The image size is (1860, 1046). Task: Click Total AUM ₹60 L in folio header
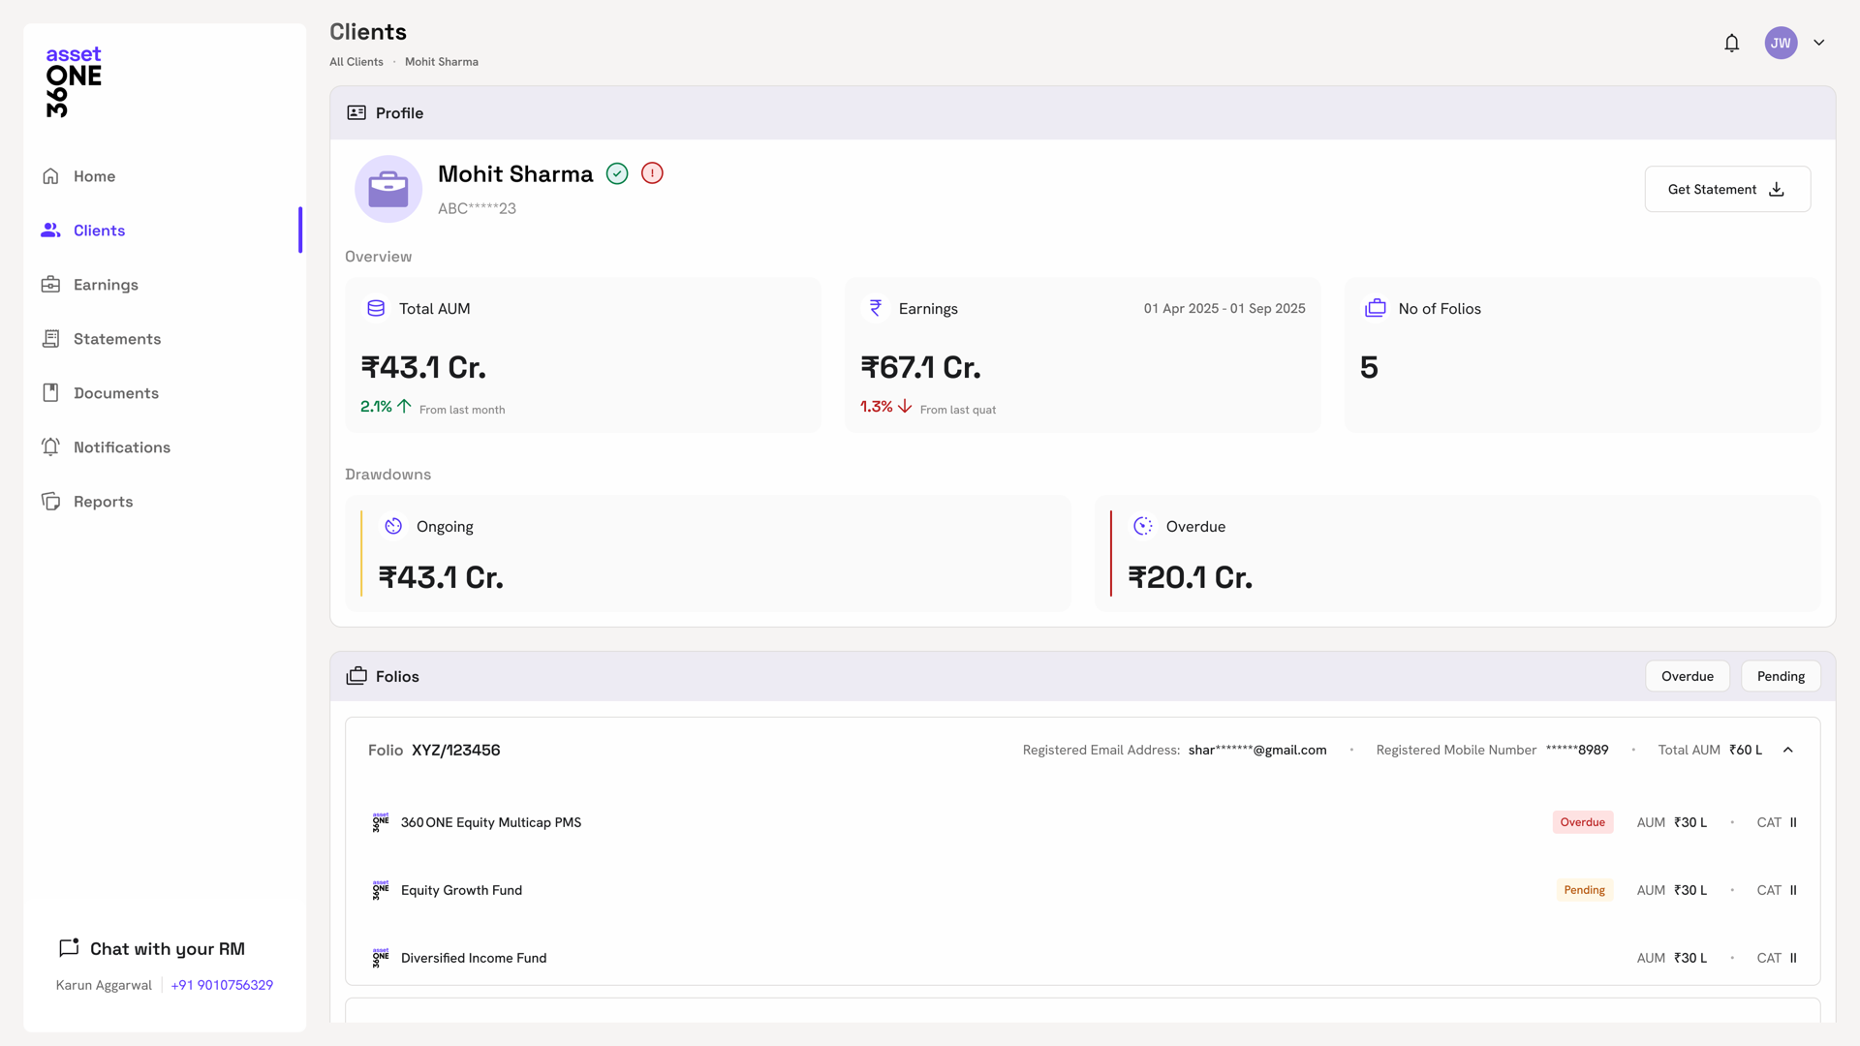[x=1710, y=750]
